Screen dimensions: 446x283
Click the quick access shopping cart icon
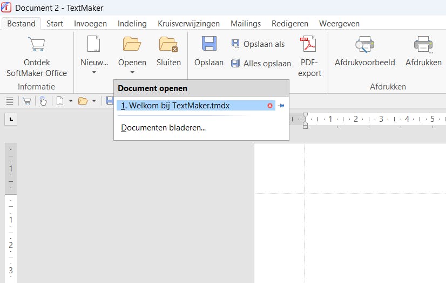(x=27, y=101)
